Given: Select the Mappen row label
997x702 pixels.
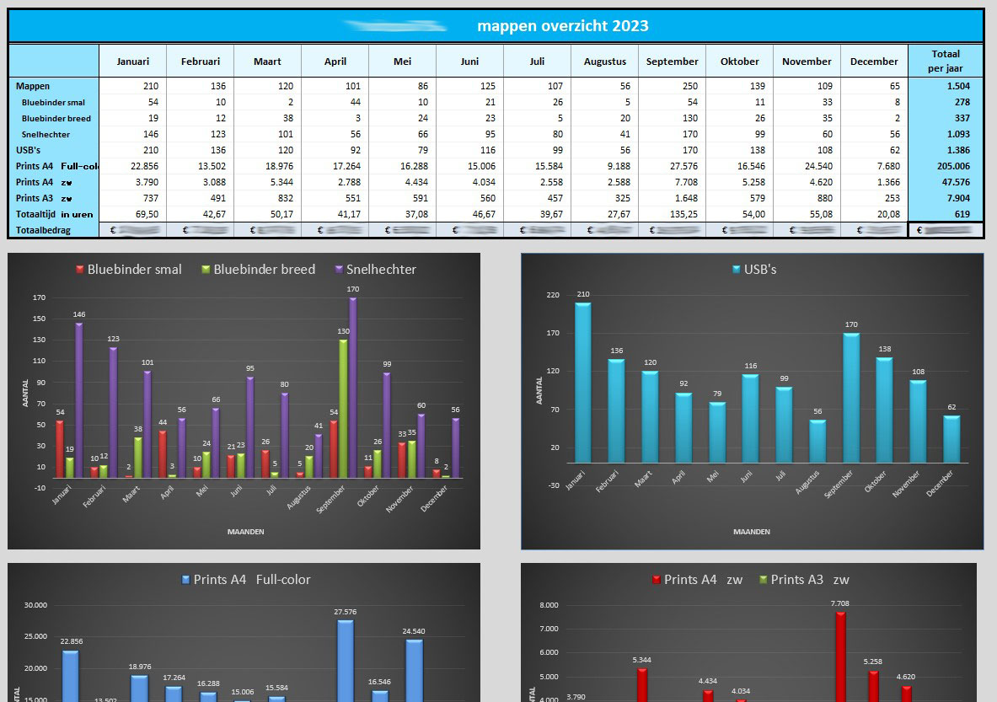Looking at the screenshot, I should pos(32,86).
